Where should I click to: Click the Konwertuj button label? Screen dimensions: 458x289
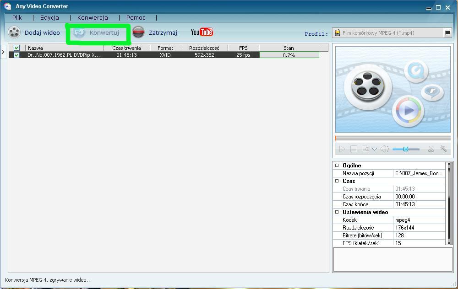[104, 32]
